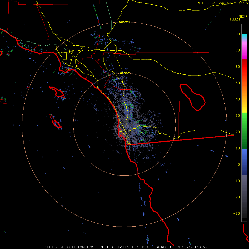Click the radar site dot at ring center
The width and height of the screenshot is (249, 249).
click(130, 121)
